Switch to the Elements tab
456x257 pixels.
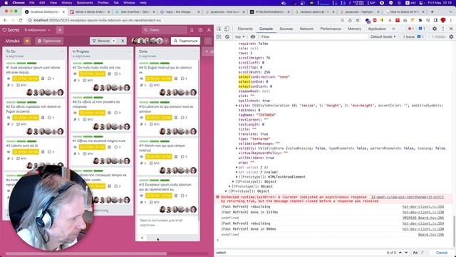coord(245,29)
